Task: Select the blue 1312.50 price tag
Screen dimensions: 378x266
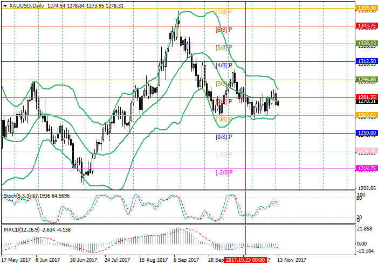Action: tap(367, 61)
